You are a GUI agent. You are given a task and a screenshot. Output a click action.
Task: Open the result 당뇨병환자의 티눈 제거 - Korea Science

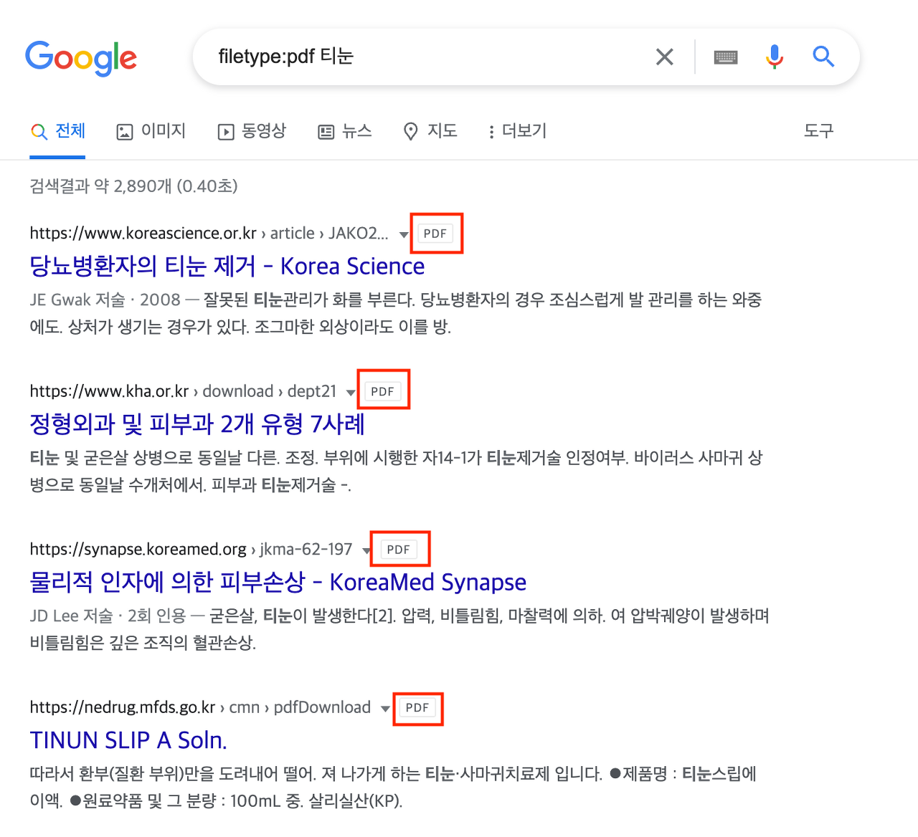(x=227, y=267)
